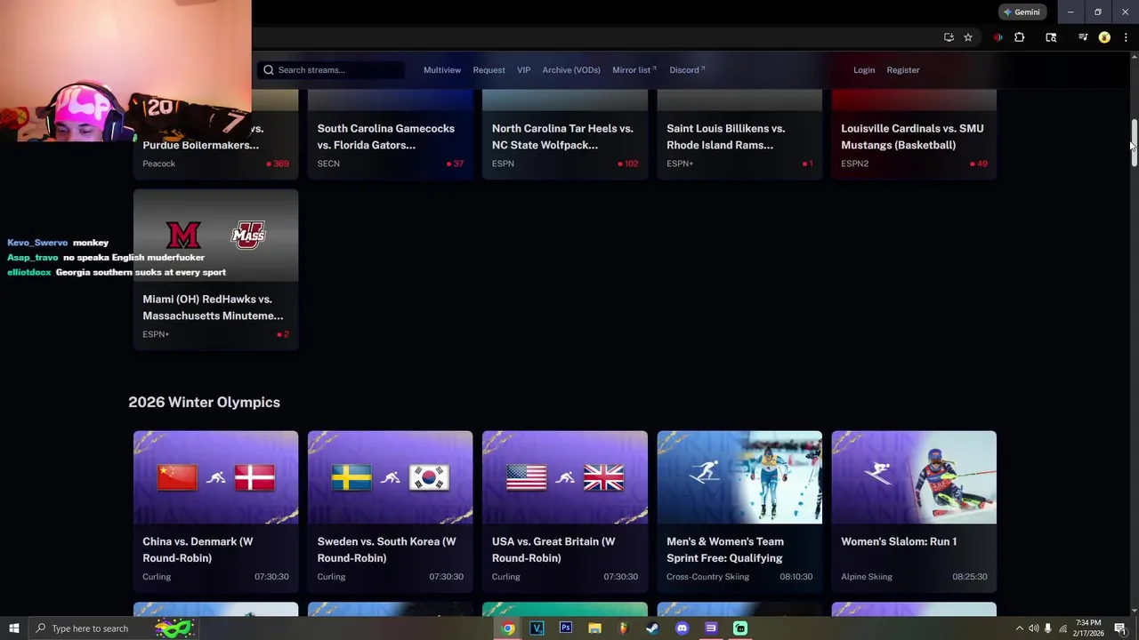Open FL Studio from the taskbar
The width and height of the screenshot is (1139, 640).
624,628
